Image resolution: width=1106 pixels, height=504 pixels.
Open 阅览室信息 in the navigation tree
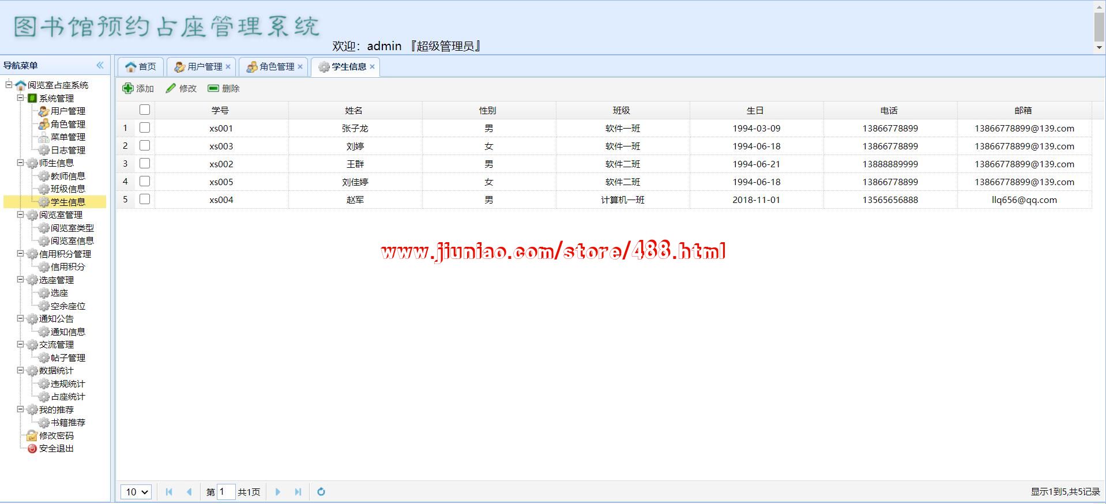(x=72, y=241)
